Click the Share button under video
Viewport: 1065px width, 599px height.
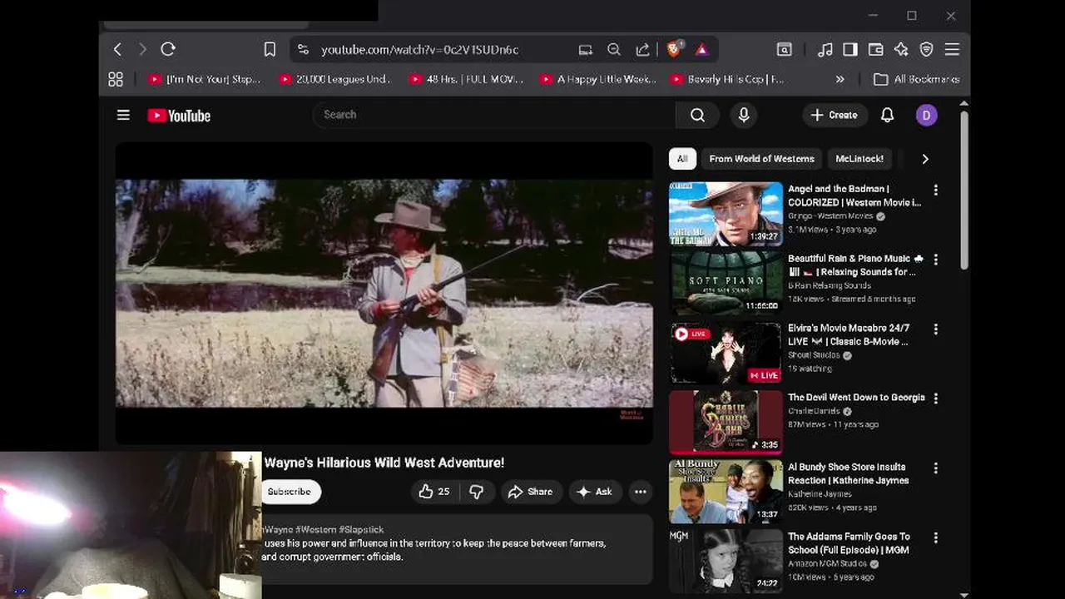point(531,492)
